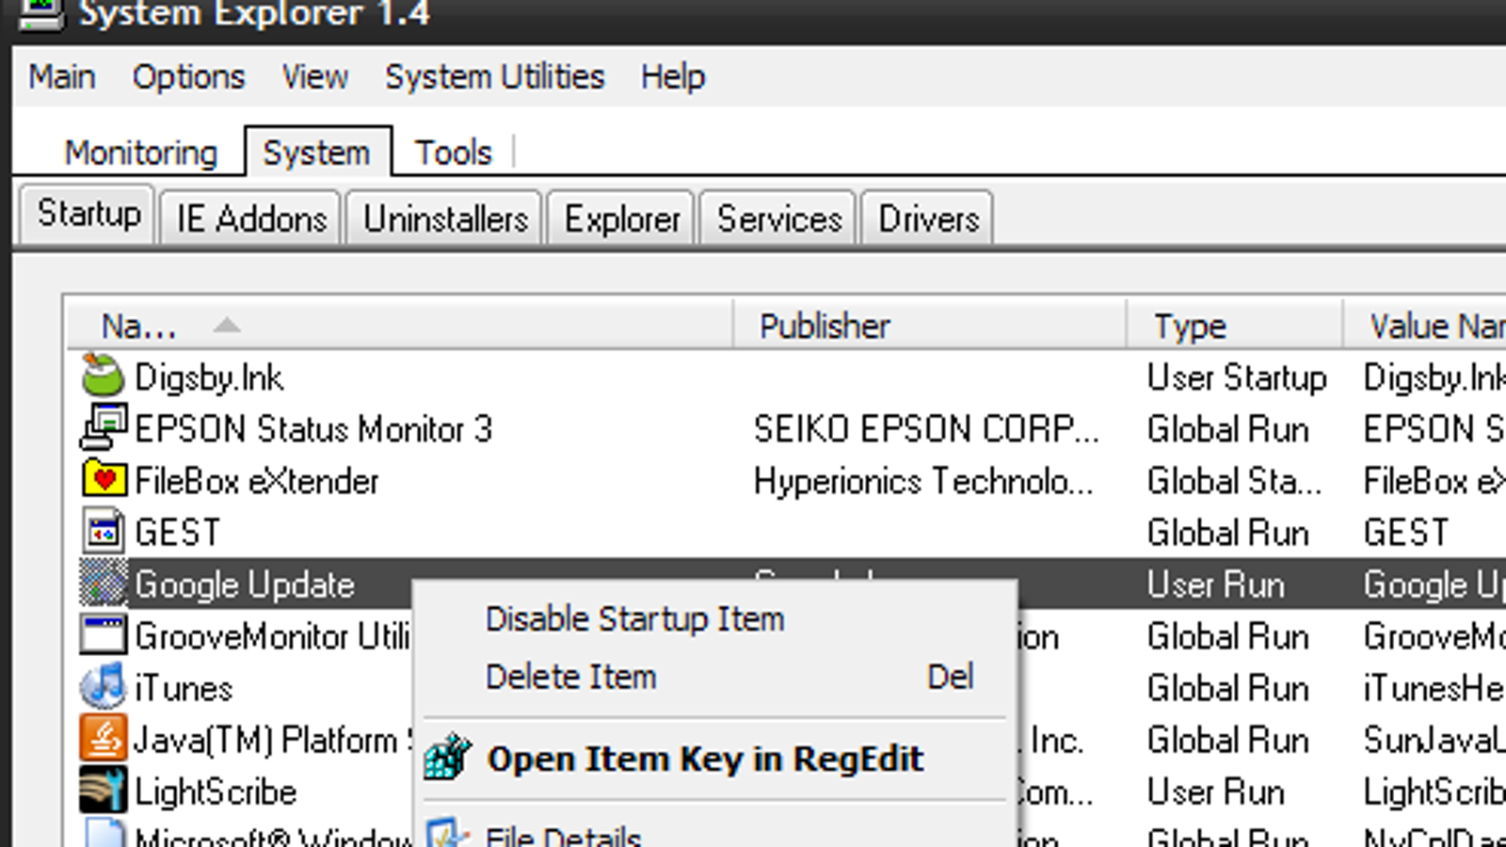The width and height of the screenshot is (1506, 847).
Task: Switch to the Tools tab
Action: tap(454, 152)
